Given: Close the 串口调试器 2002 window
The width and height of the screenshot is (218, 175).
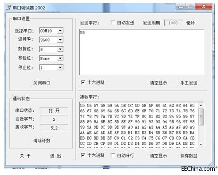Looking at the screenshot, I should [x=204, y=6].
